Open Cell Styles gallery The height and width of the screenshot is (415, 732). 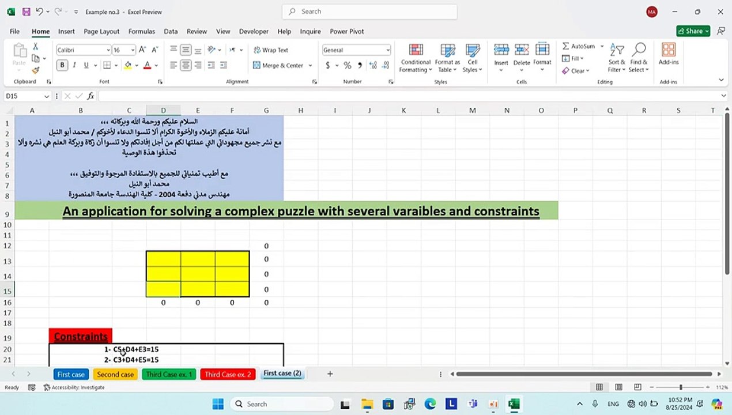coord(473,58)
